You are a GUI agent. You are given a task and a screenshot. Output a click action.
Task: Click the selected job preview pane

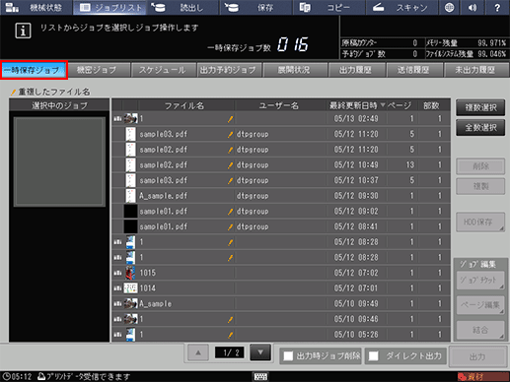pos(59,162)
